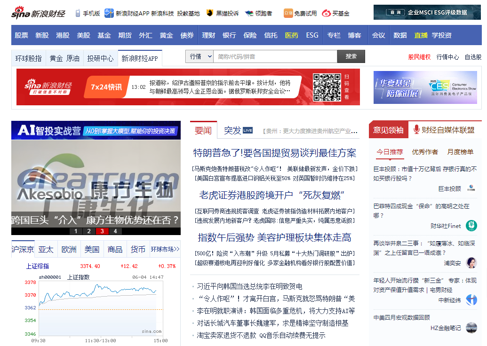Switch to the 投研中心 tab
487x346 pixels.
click(x=100, y=58)
